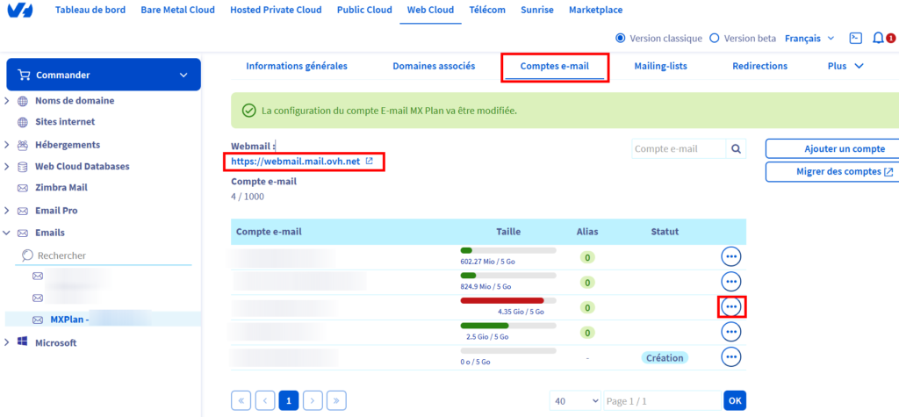
Task: Open the 40 items-per-page dropdown
Action: pyautogui.click(x=575, y=401)
